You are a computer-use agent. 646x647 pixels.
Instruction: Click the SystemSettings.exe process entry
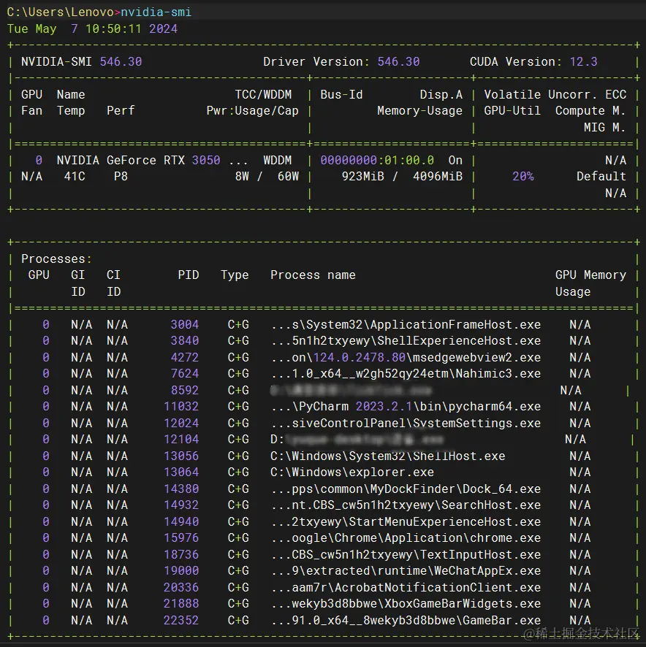click(406, 424)
